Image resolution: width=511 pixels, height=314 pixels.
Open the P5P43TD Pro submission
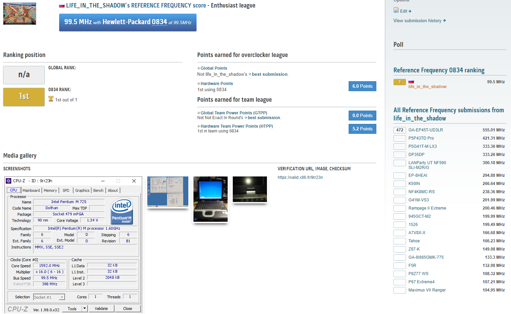(421, 138)
